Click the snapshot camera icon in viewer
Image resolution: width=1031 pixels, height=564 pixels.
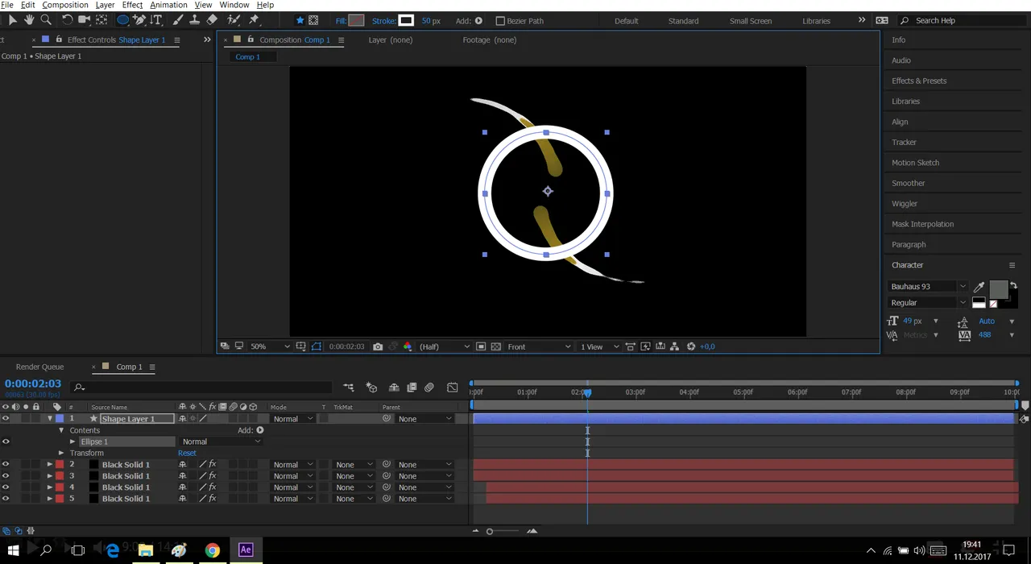point(378,346)
